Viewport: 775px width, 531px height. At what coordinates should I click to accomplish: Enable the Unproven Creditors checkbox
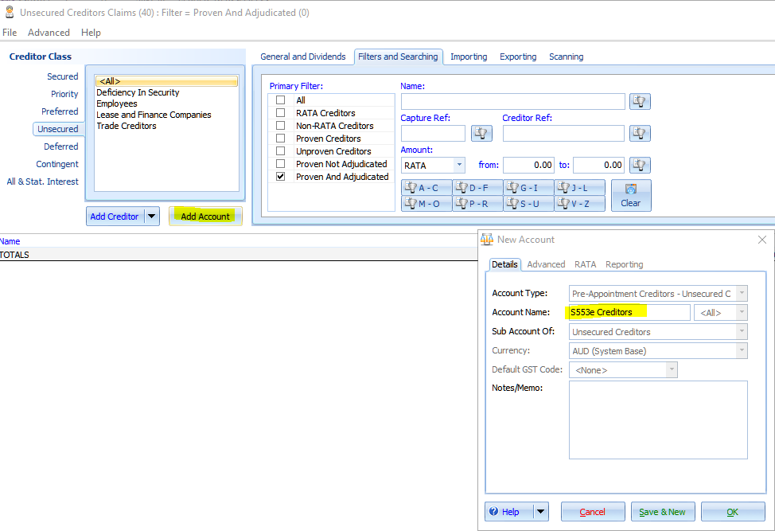click(x=280, y=151)
